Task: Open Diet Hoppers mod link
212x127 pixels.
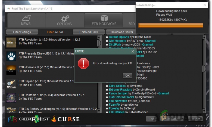Action: pos(117,41)
